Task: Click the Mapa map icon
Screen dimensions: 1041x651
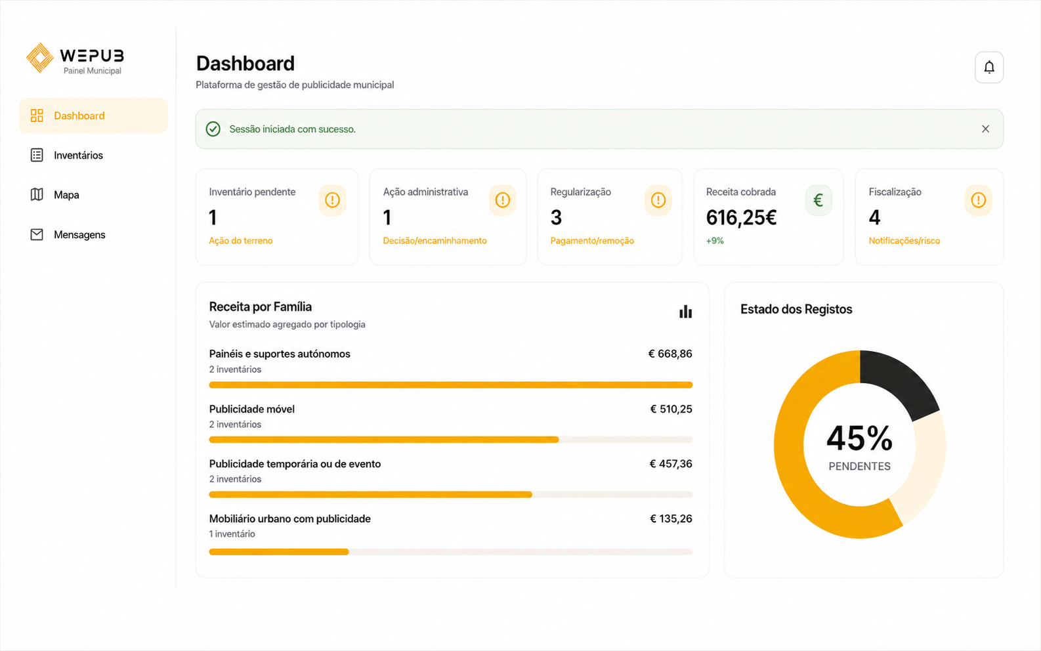Action: 37,194
